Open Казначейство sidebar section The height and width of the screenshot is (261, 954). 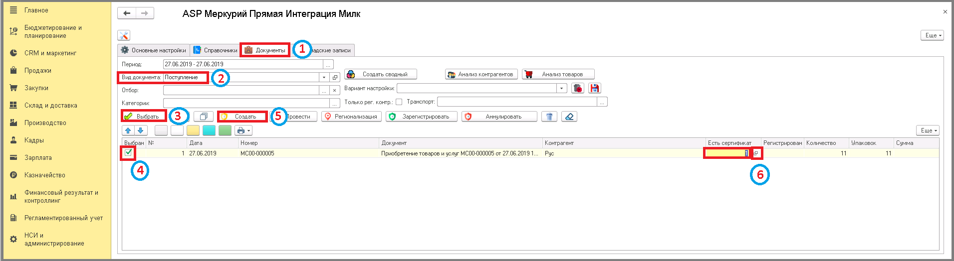[x=44, y=175]
